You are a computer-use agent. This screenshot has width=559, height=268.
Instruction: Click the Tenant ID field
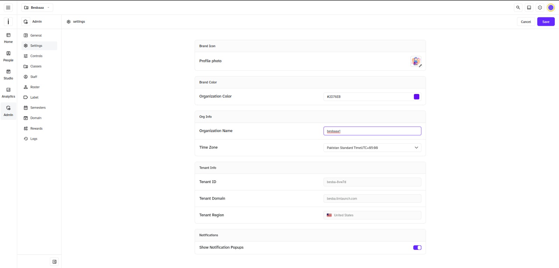pyautogui.click(x=372, y=182)
